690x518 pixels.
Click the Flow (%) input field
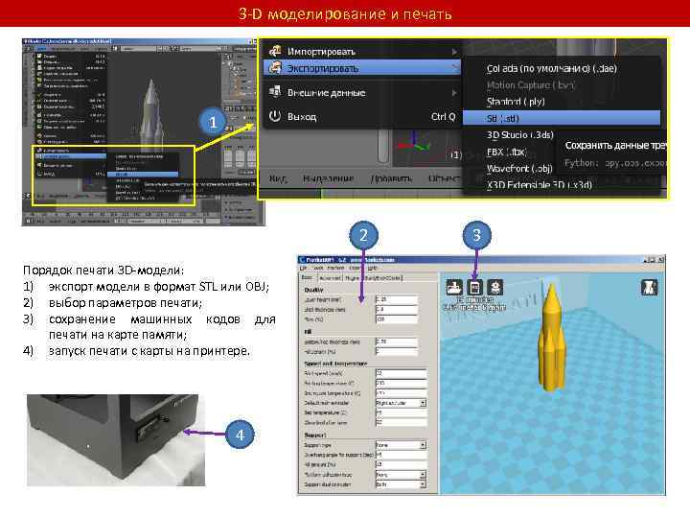[397, 318]
